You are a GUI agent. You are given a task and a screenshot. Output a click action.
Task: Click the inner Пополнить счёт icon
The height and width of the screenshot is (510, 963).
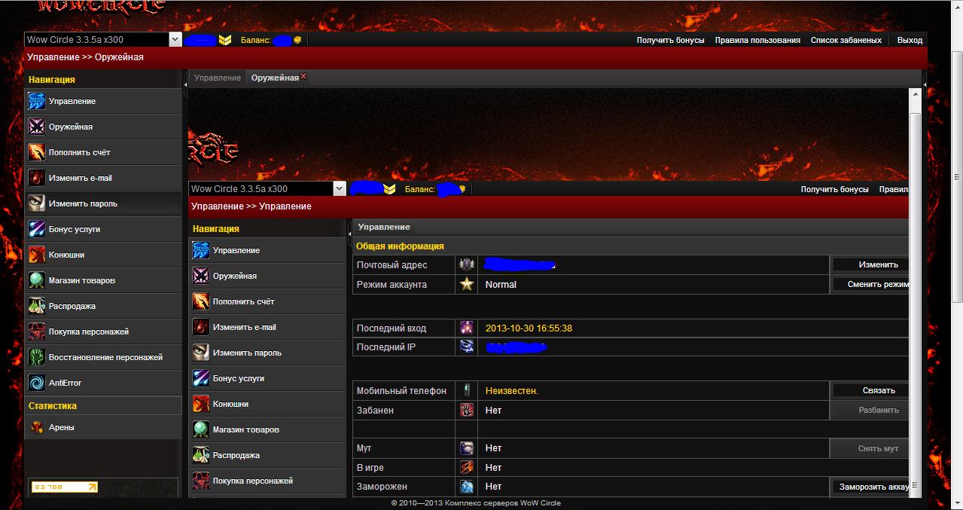(x=200, y=301)
